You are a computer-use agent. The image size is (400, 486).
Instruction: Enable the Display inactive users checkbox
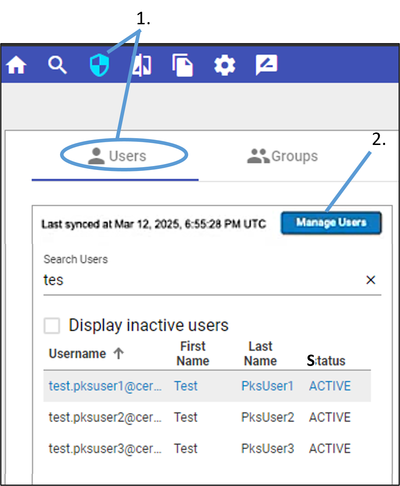coord(51,326)
